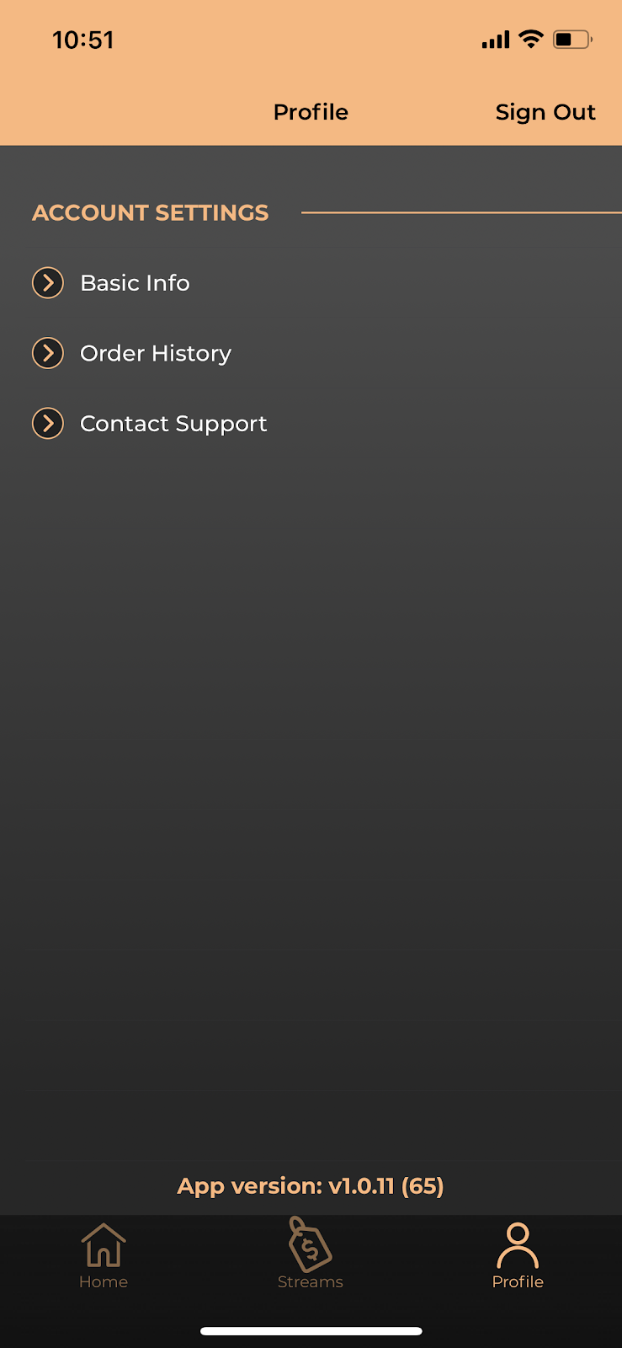Tap the cellular signal bars icon
622x1348 pixels.
(x=496, y=40)
